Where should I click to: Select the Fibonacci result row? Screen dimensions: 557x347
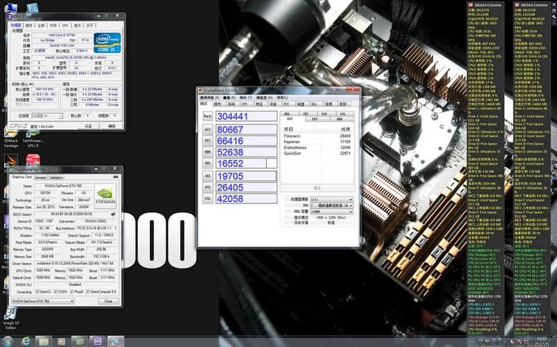317,136
